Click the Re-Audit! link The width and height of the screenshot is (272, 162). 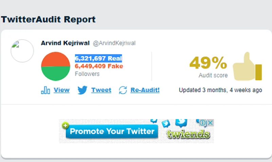coord(145,90)
